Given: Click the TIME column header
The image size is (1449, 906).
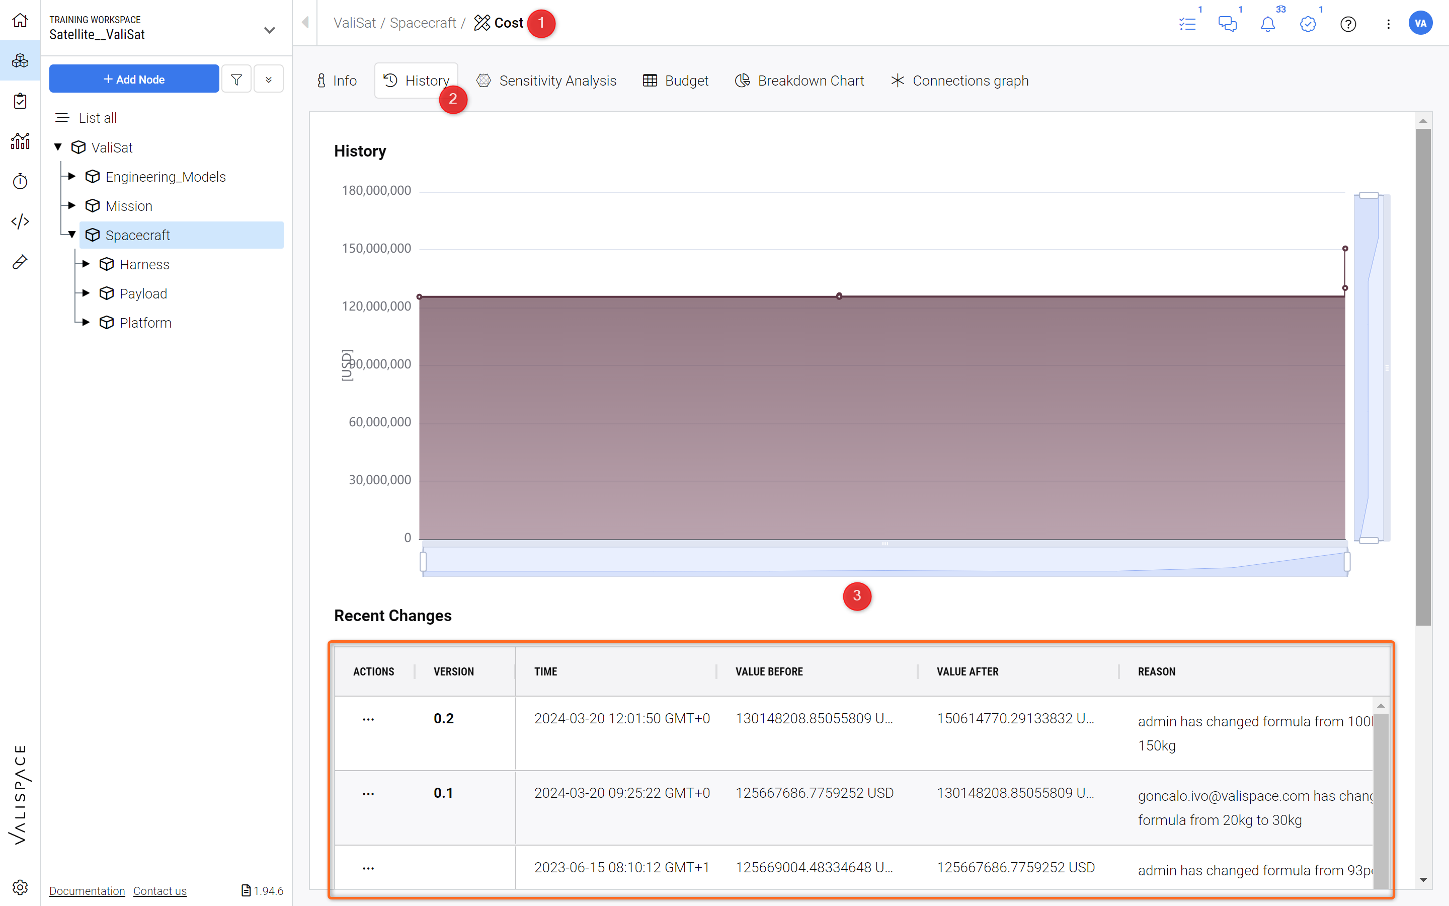Looking at the screenshot, I should (545, 672).
